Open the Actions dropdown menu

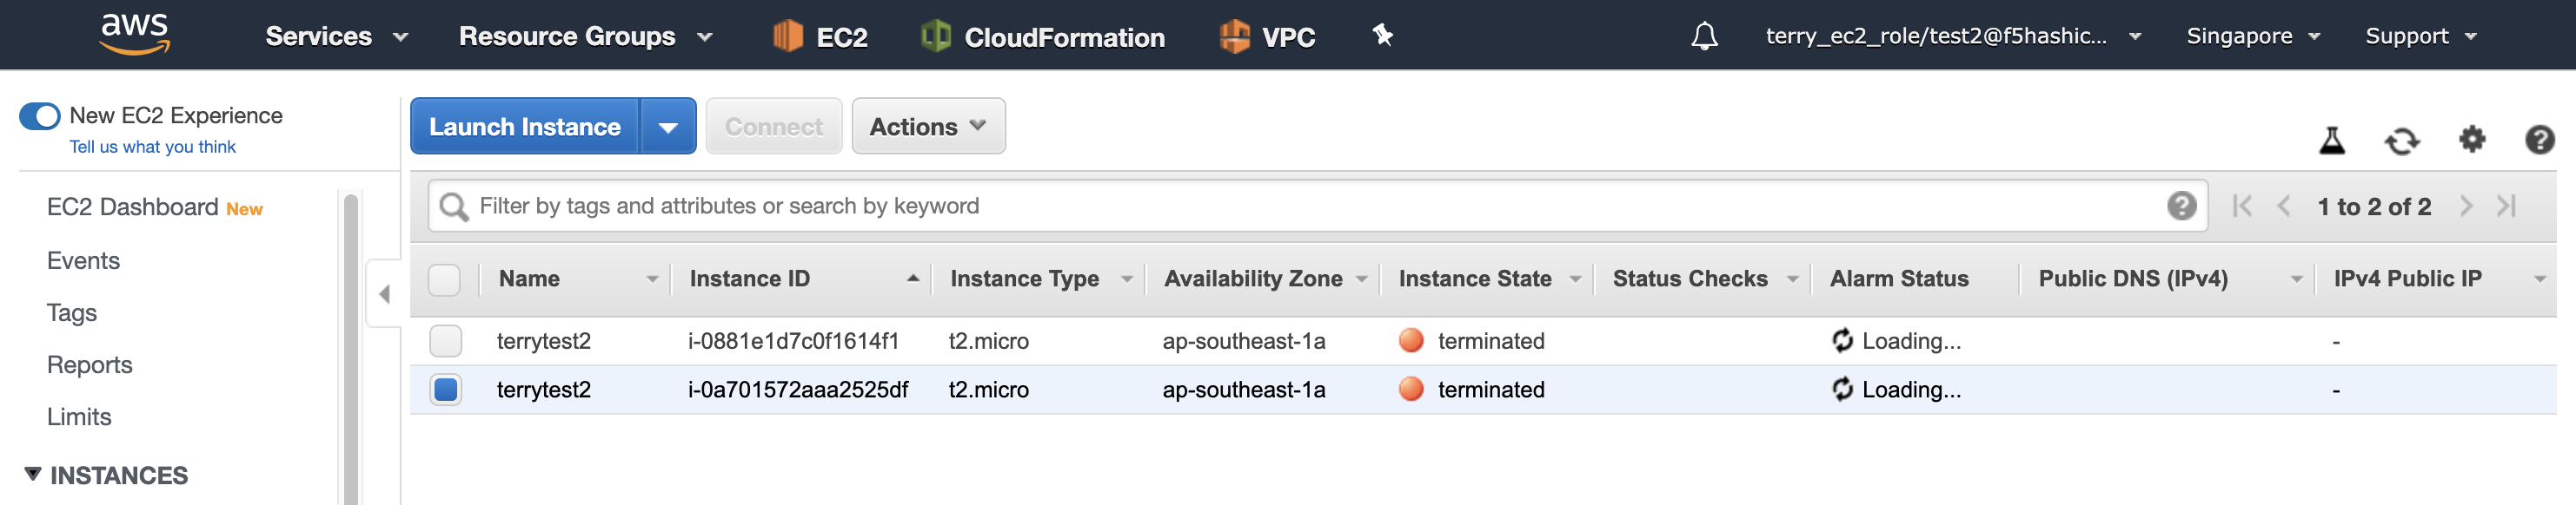point(928,127)
